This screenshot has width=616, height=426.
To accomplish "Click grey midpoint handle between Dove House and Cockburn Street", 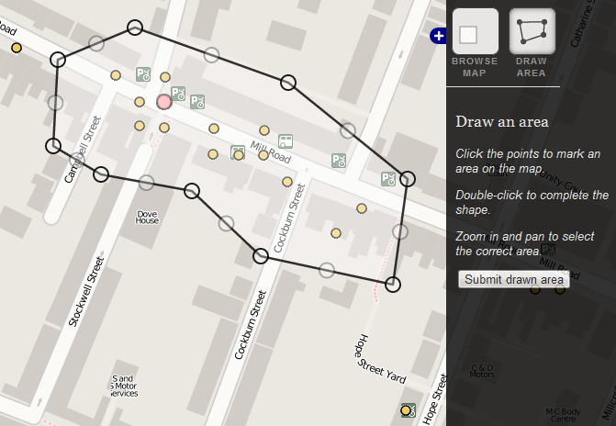I will (x=226, y=224).
